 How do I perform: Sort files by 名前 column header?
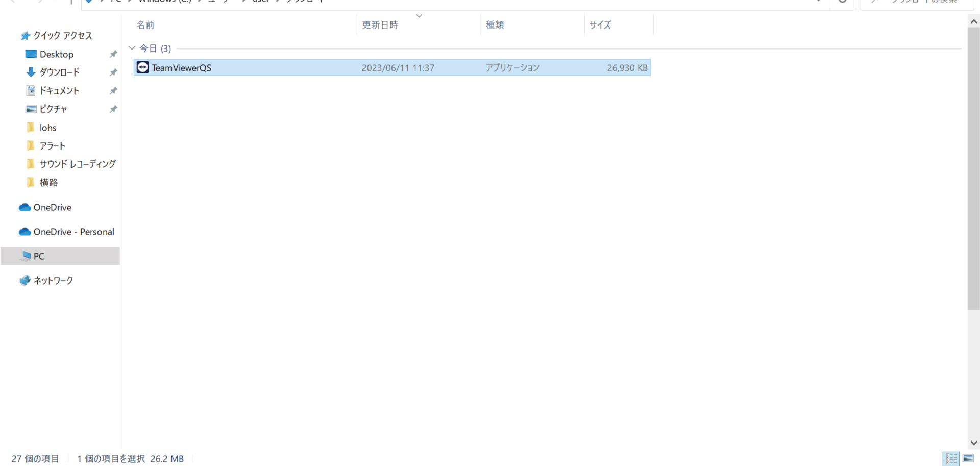[x=145, y=25]
